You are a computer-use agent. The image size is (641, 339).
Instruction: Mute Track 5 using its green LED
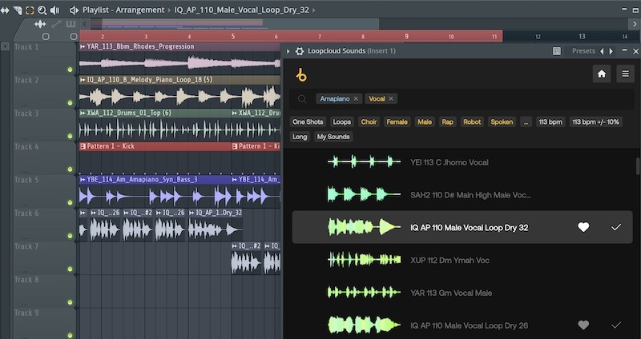tap(70, 202)
